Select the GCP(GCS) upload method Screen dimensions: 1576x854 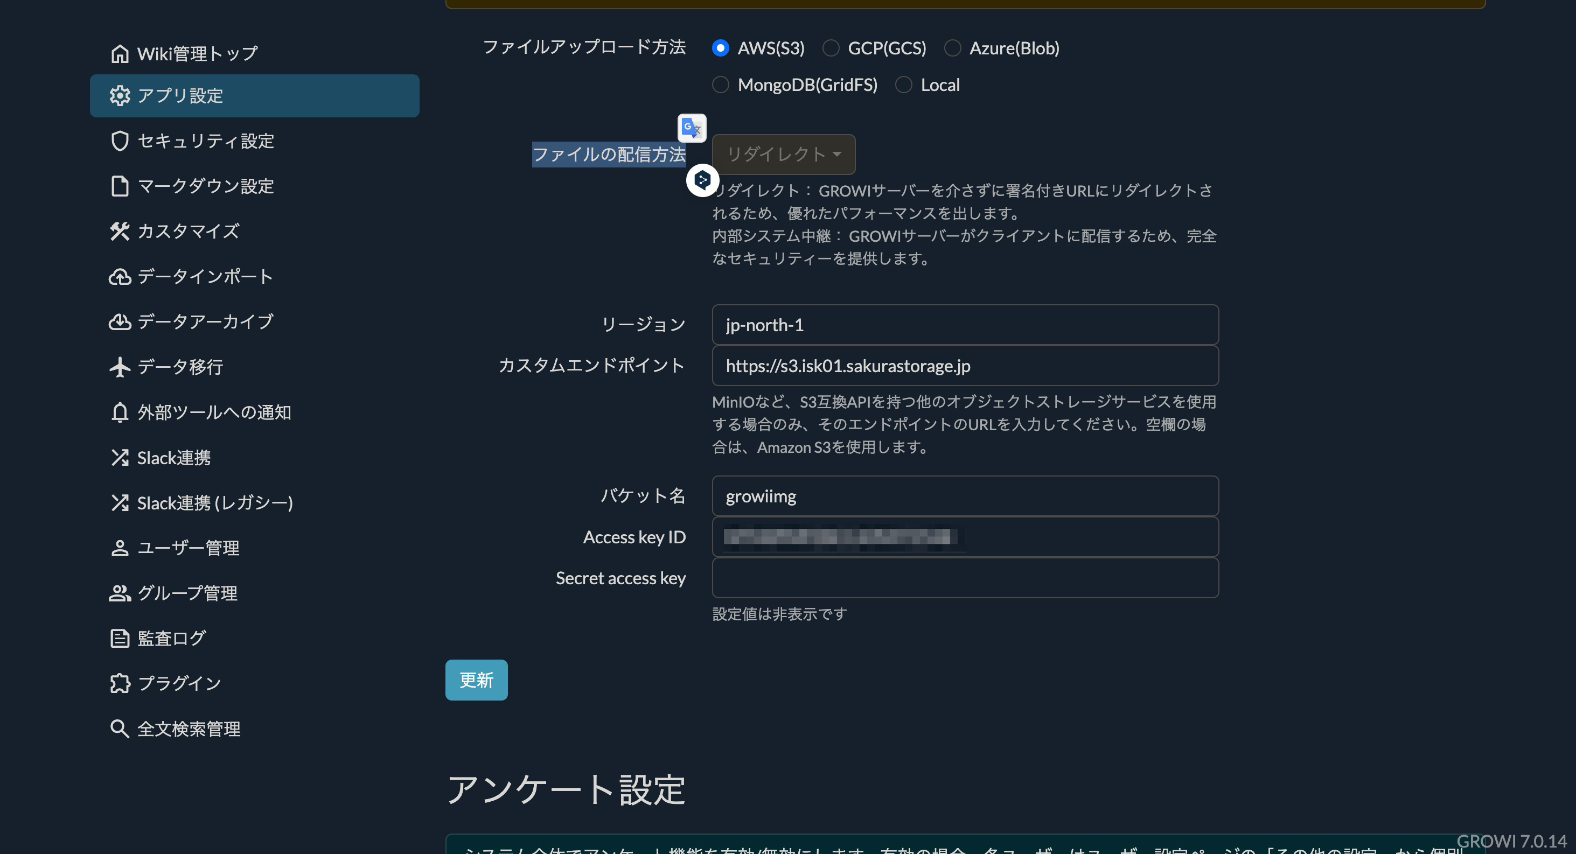coord(831,48)
